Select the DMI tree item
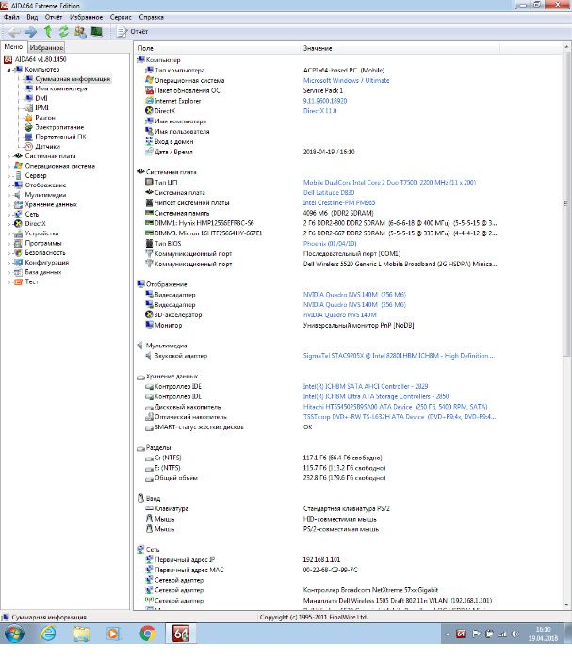This screenshot has height=659, width=572. coord(41,98)
